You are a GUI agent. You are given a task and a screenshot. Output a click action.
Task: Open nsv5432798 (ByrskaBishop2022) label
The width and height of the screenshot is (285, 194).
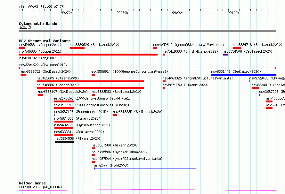point(82,125)
